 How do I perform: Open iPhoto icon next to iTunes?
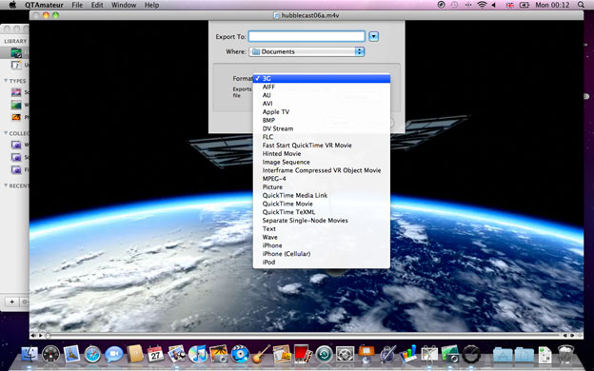point(219,355)
